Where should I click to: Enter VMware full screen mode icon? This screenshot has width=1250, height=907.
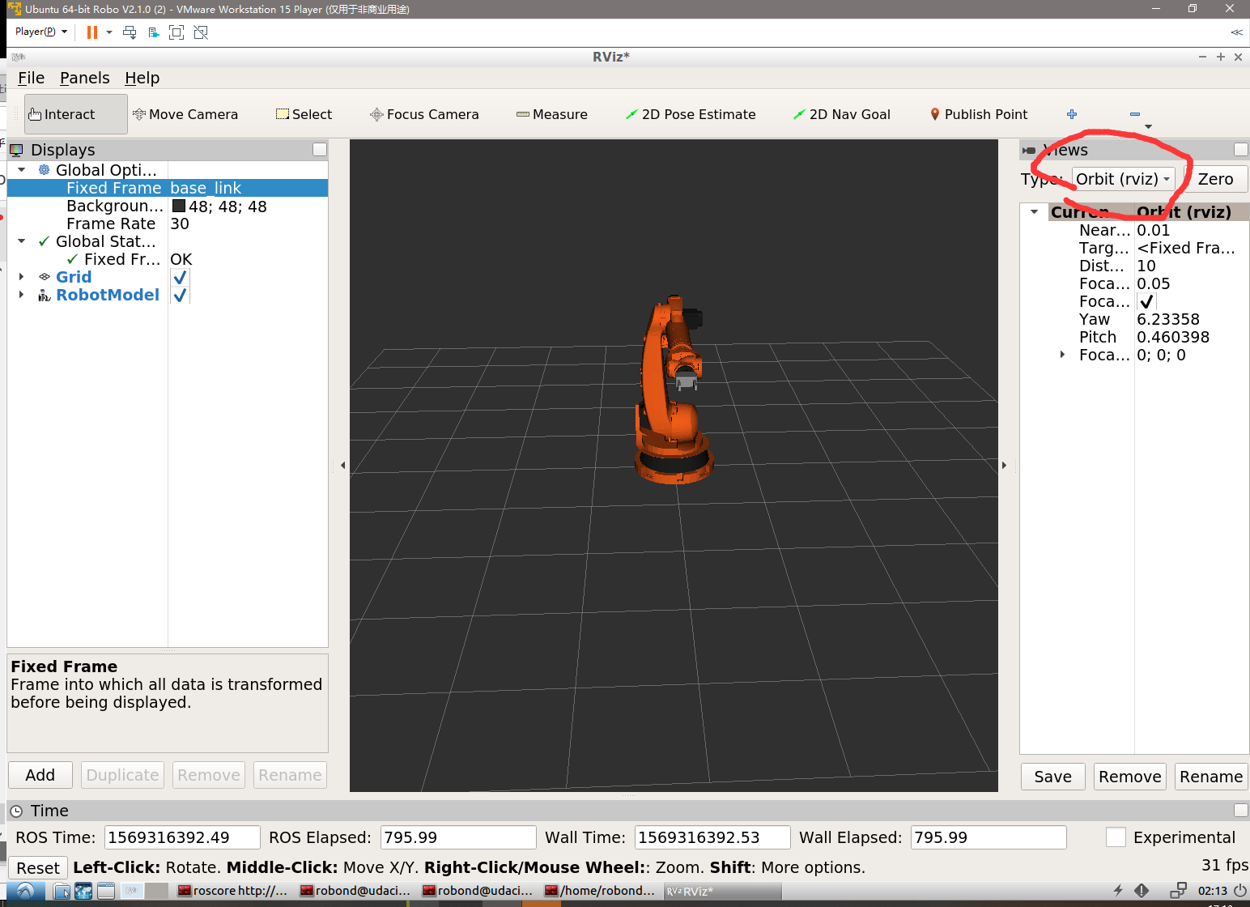tap(176, 32)
